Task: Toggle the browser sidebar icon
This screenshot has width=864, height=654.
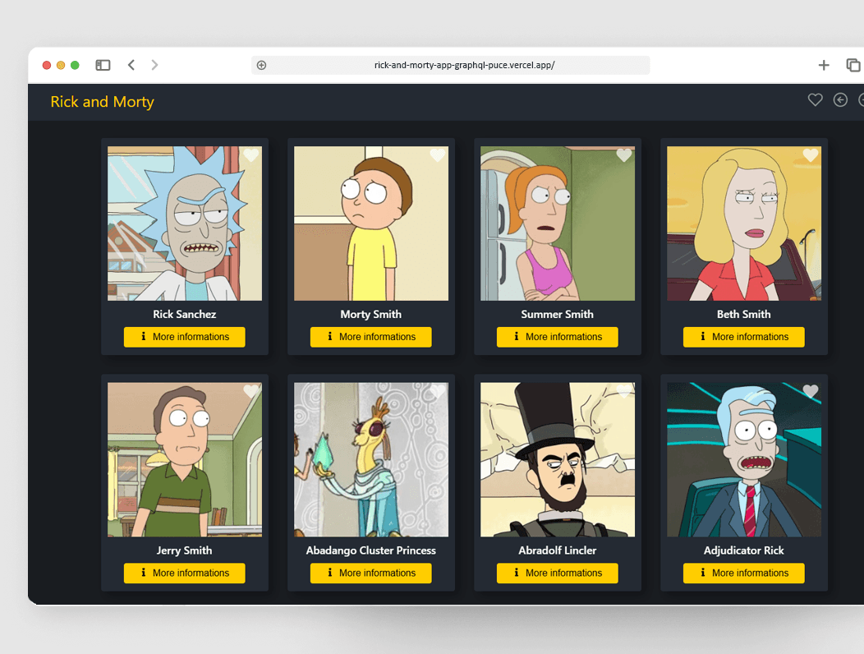Action: pos(103,65)
